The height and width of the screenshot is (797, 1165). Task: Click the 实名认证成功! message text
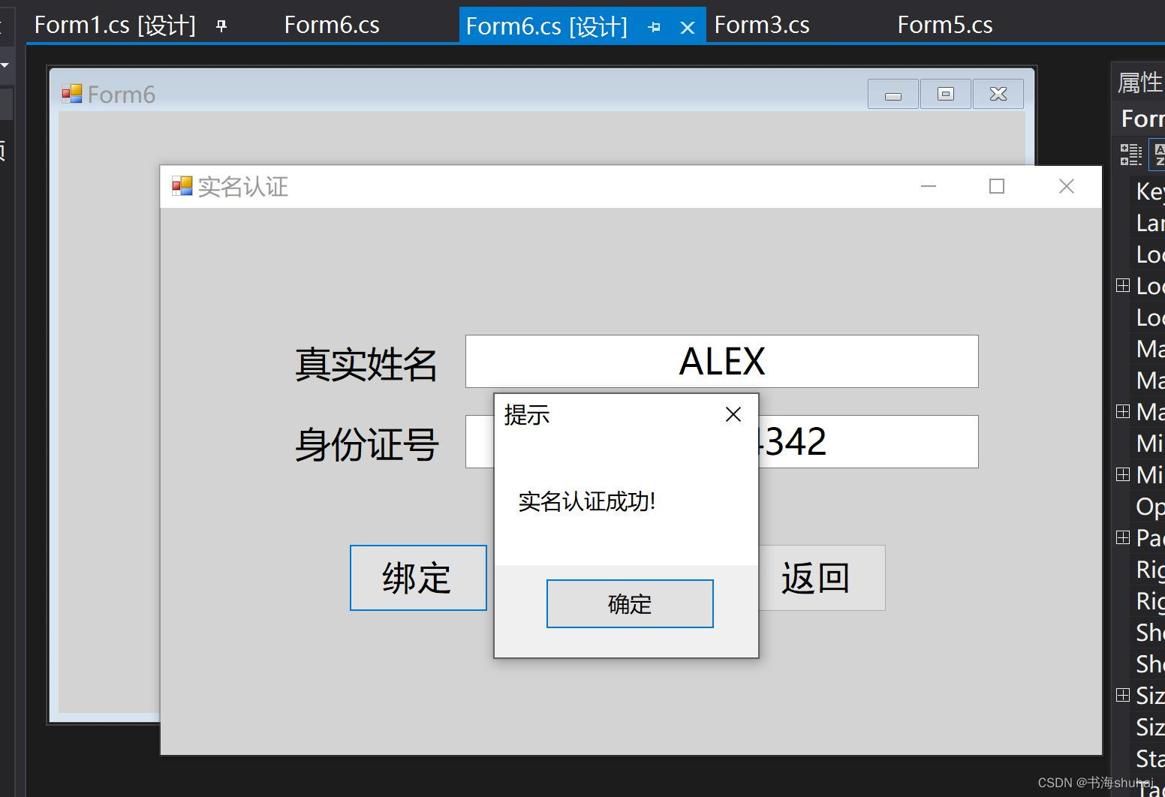click(x=587, y=501)
